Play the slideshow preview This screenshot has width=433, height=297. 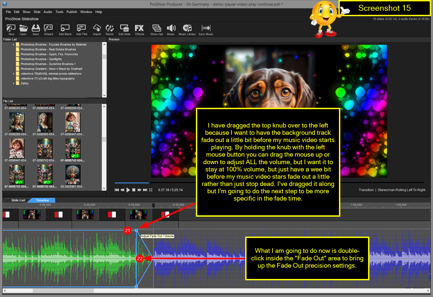pos(128,190)
